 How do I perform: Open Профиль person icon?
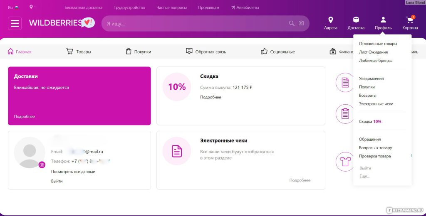coord(383,20)
